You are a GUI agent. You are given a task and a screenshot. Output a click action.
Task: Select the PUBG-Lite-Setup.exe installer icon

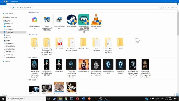click(59, 20)
